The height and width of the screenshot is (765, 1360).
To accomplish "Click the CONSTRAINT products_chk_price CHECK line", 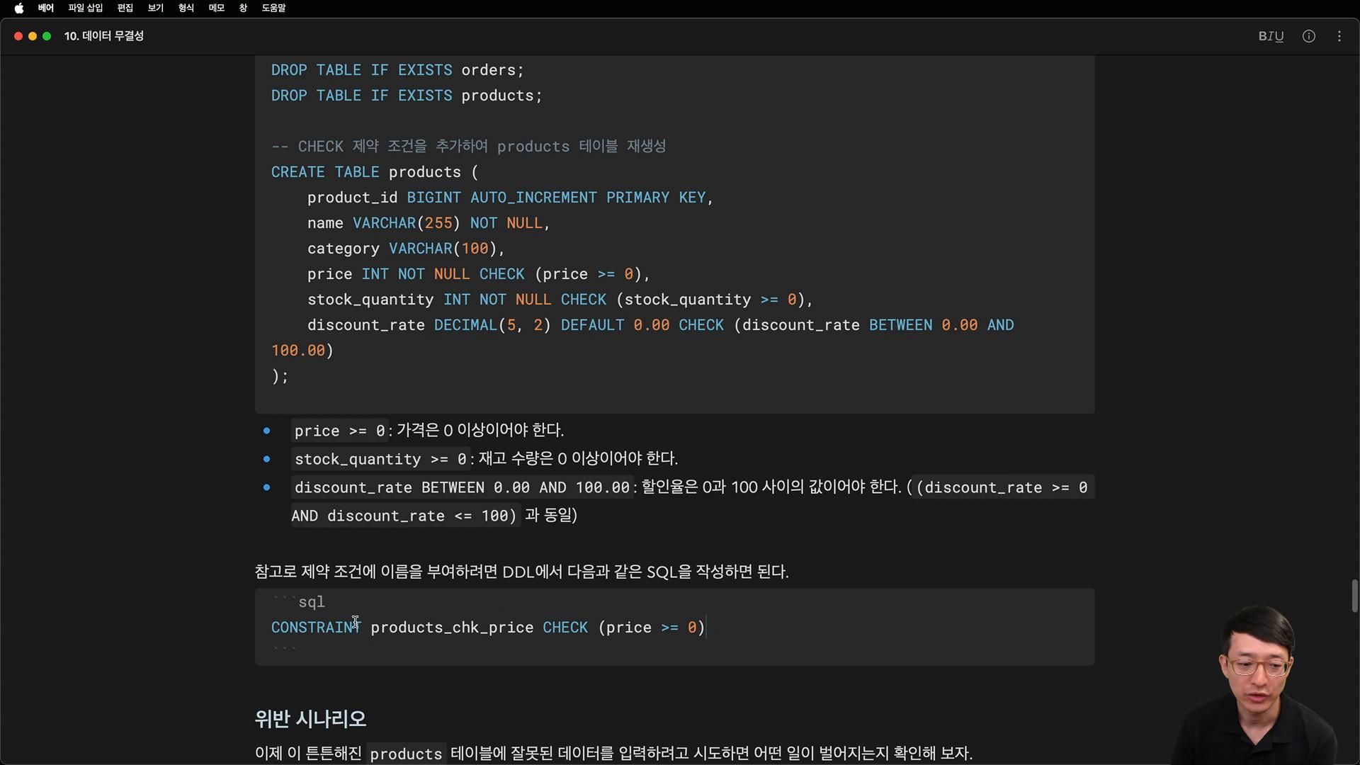I will pyautogui.click(x=488, y=628).
